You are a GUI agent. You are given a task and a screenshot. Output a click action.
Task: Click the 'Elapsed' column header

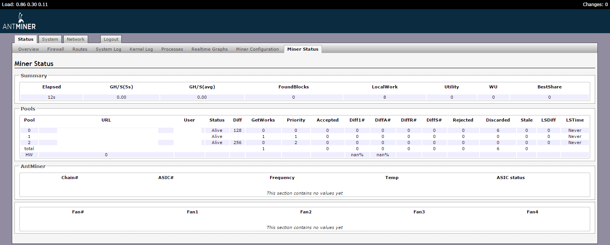pyautogui.click(x=52, y=87)
